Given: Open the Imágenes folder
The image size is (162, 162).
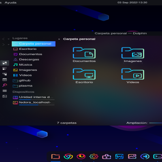Looking at the screenshot, I should point(133,55).
